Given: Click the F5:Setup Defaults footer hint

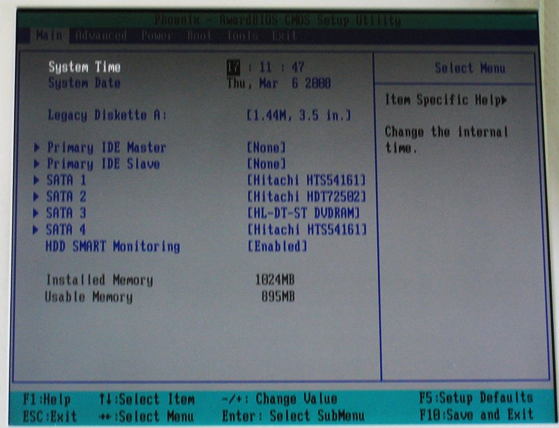Looking at the screenshot, I should [x=476, y=397].
